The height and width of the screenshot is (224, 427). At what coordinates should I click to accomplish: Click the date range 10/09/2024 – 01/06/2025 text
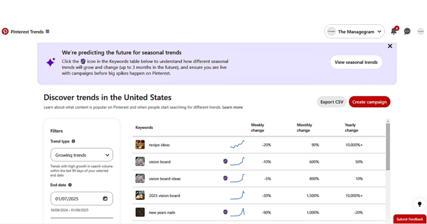click(x=70, y=210)
